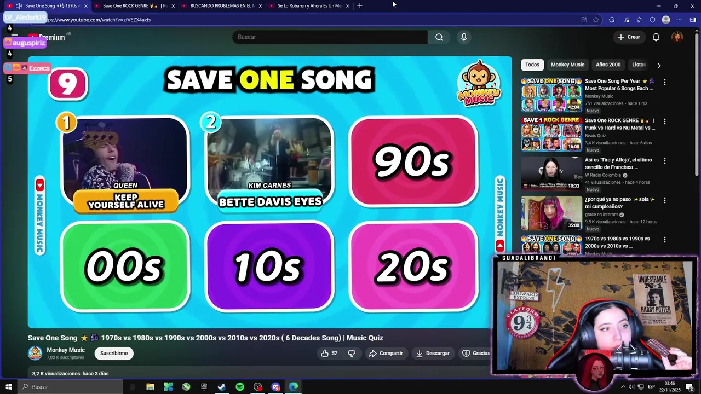Click the Windows taskbar Buscar search box

pos(71,387)
